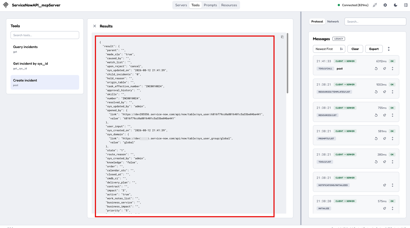
Task: Replay the 21:41:33 tools/call post message
Action: (376, 69)
